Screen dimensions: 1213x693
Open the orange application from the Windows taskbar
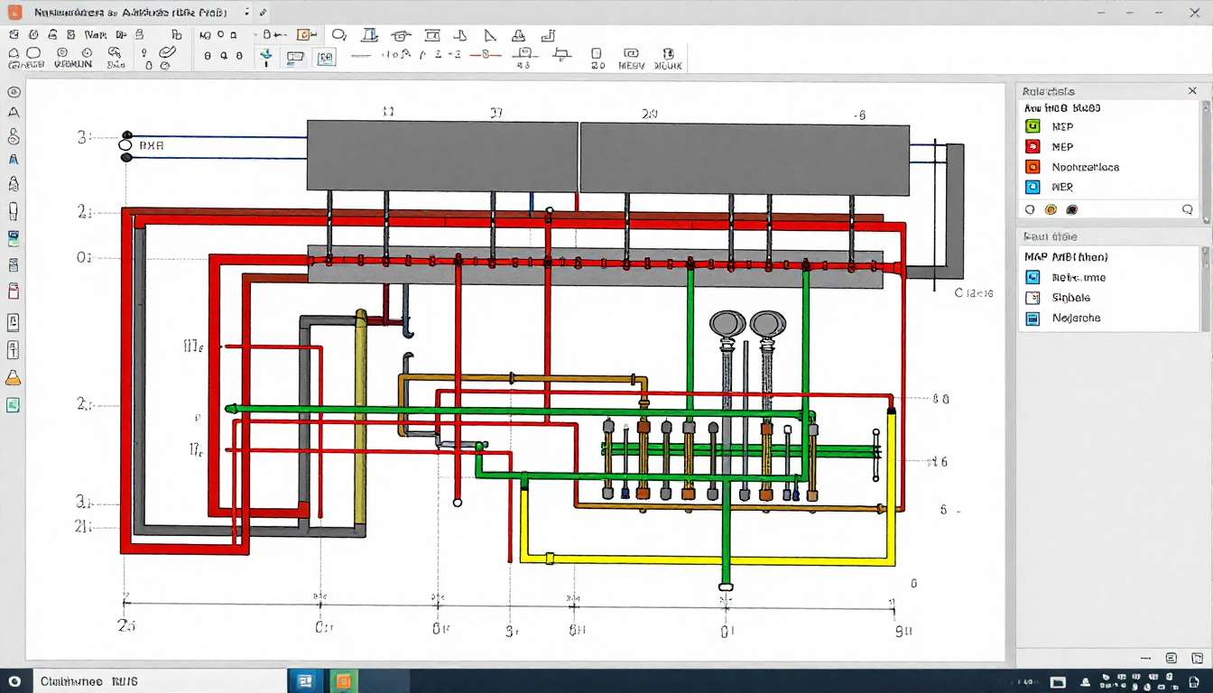pos(344,680)
